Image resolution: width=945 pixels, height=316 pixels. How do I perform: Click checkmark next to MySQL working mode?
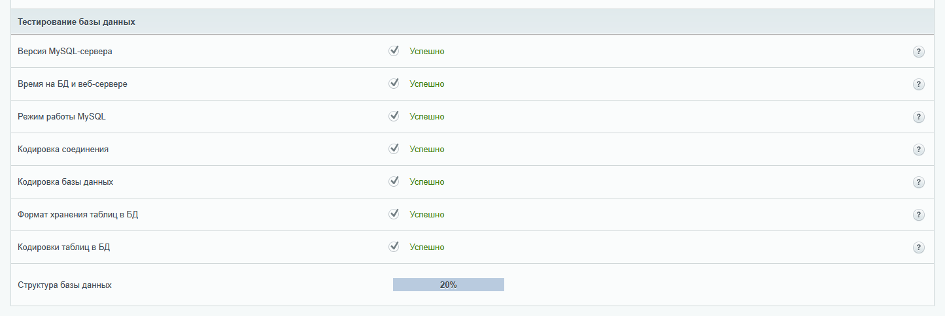pos(394,116)
